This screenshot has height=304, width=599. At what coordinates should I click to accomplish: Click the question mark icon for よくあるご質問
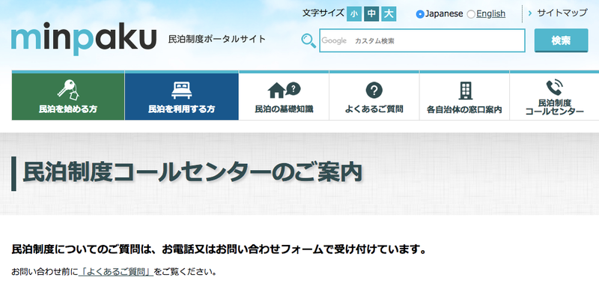click(374, 91)
